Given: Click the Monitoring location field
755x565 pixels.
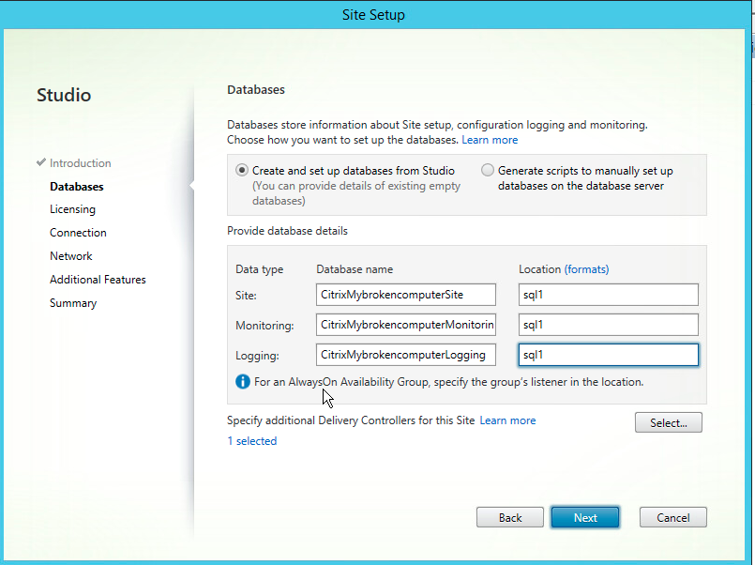Looking at the screenshot, I should pyautogui.click(x=608, y=325).
